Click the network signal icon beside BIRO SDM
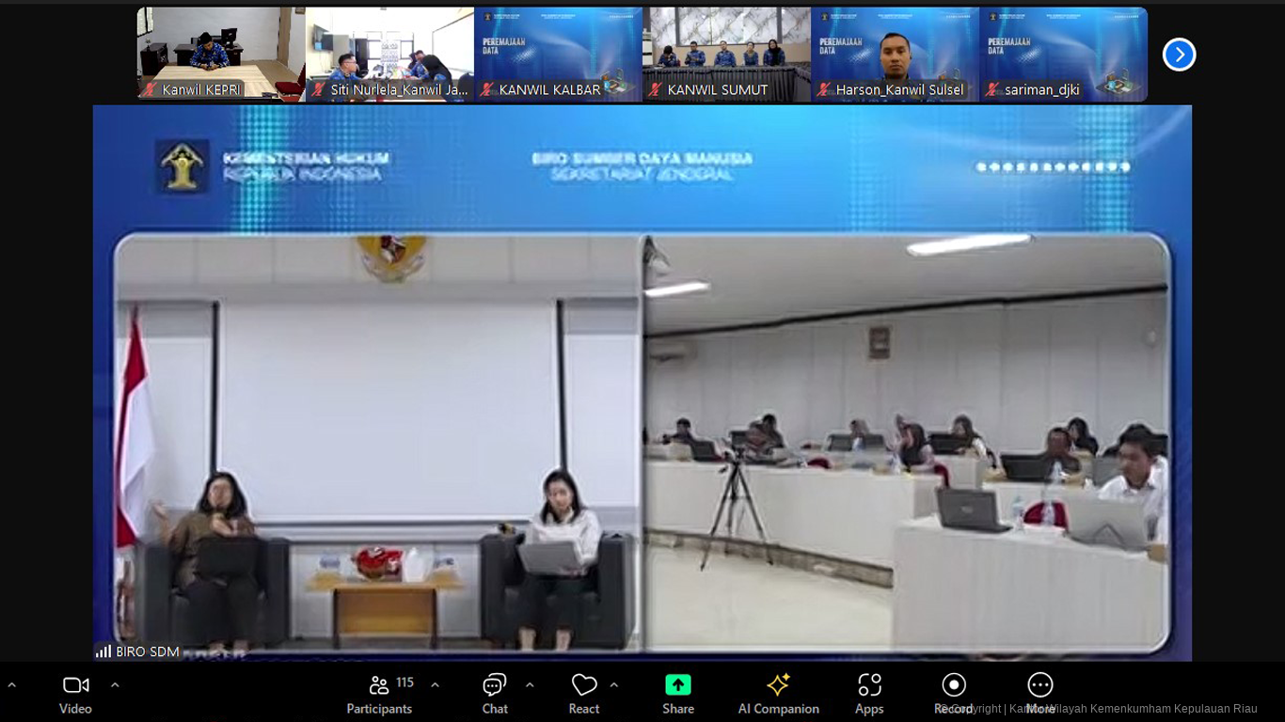 point(103,651)
